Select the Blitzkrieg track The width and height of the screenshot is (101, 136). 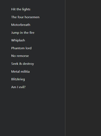(x=18, y=79)
